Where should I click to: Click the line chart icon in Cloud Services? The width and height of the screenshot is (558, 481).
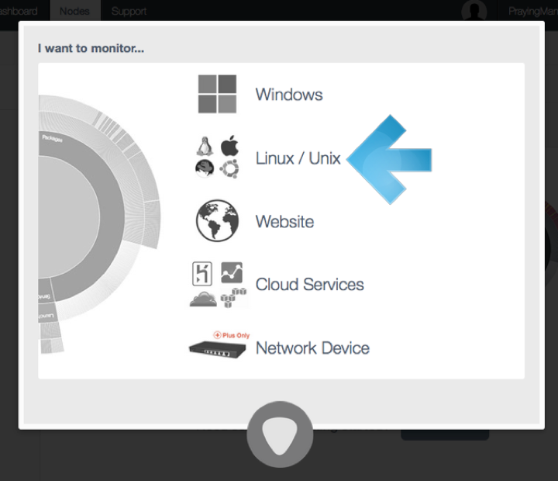click(232, 272)
